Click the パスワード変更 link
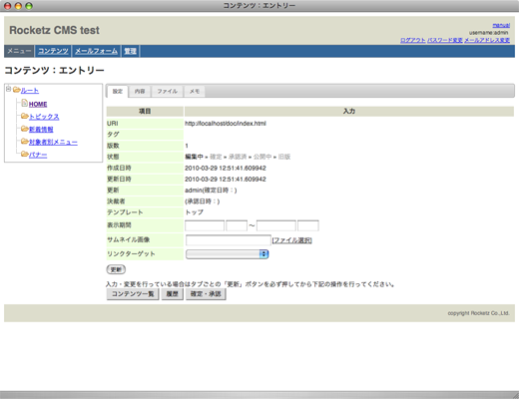Screen dimensions: 519x399 [x=445, y=40]
